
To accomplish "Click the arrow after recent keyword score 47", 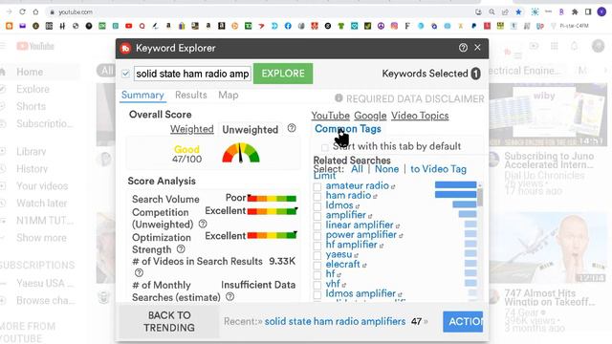I will click(x=426, y=321).
